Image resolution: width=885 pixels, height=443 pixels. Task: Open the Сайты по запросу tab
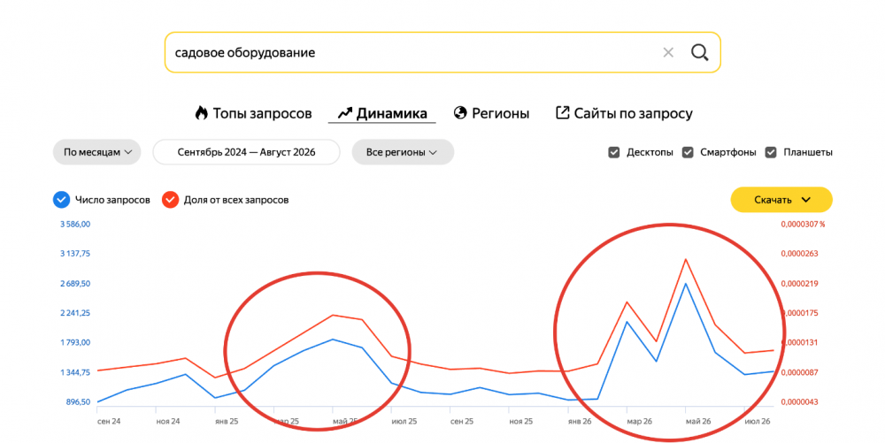coord(624,113)
